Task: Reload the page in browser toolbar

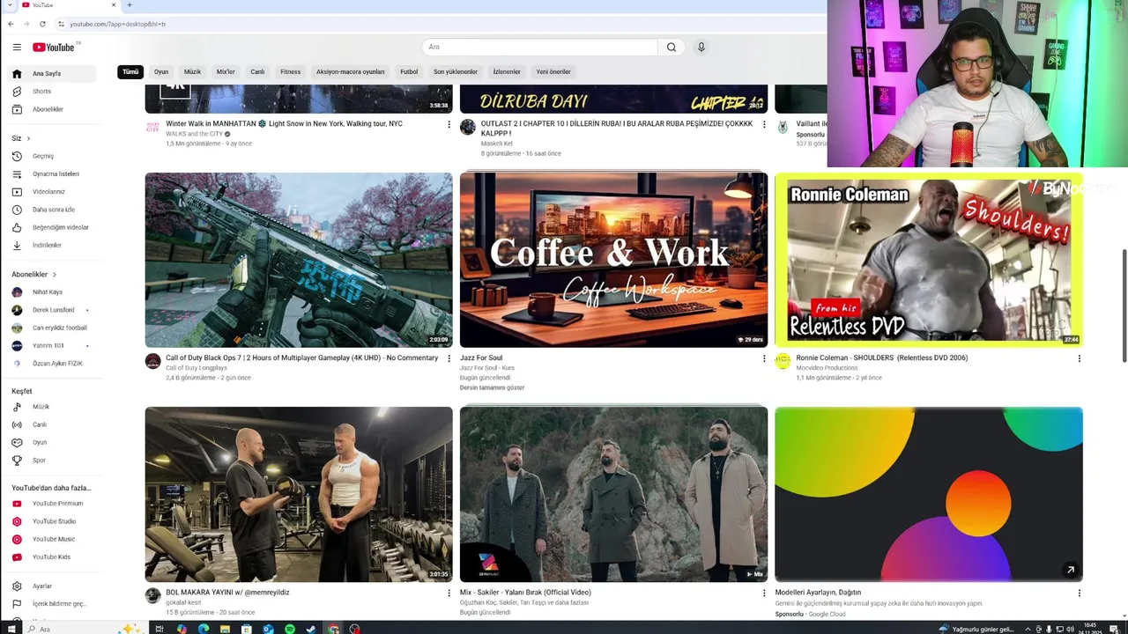Action: point(42,24)
